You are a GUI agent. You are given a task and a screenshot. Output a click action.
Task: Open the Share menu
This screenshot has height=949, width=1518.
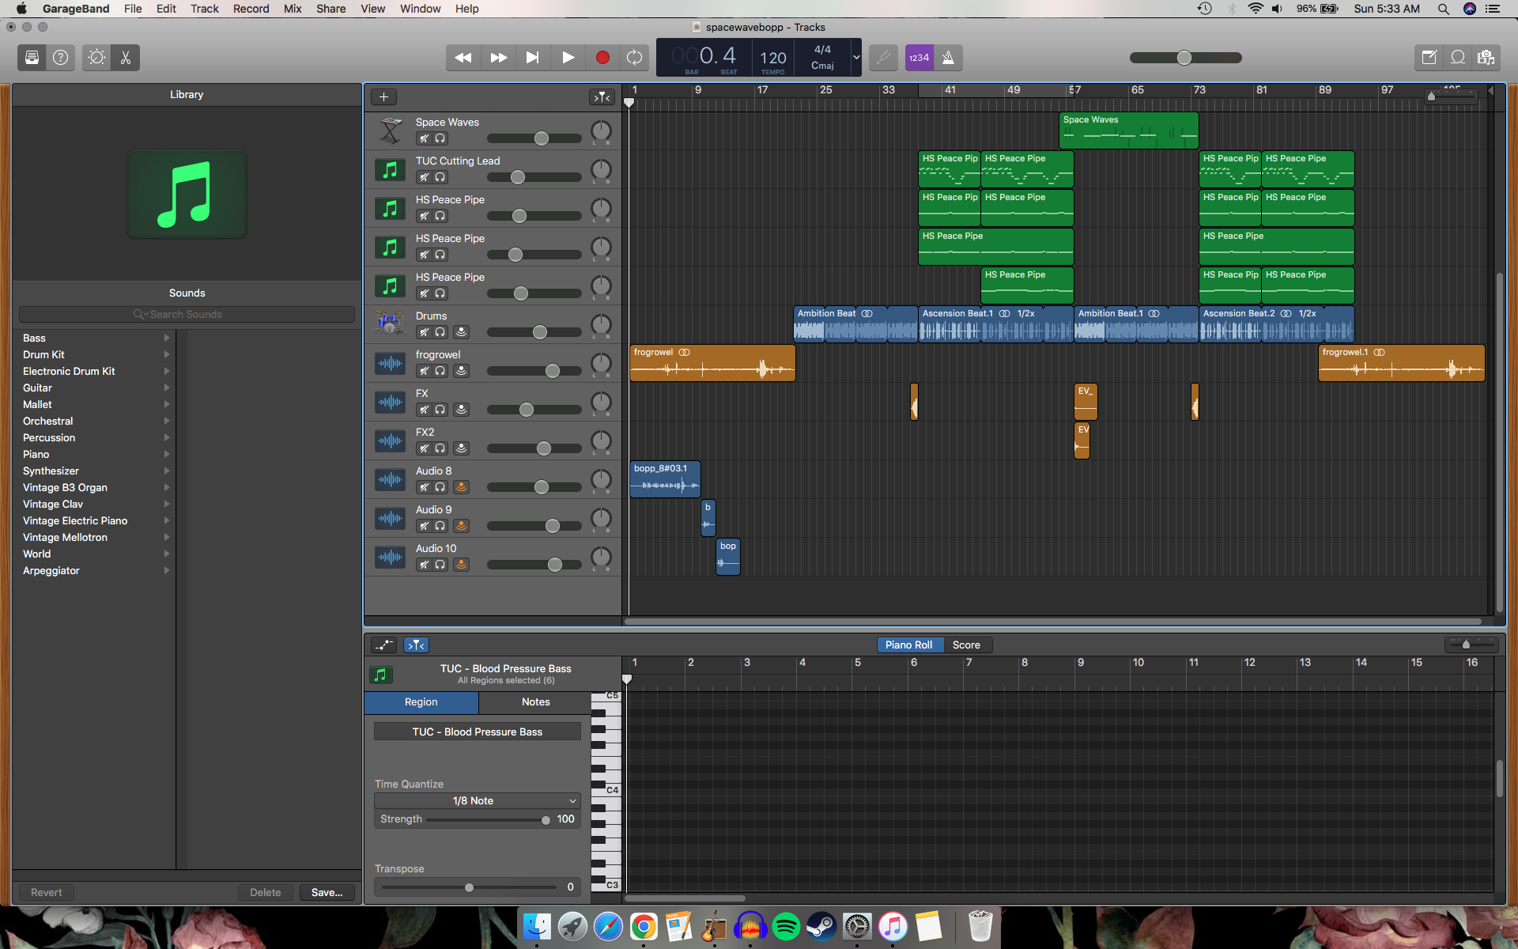(x=330, y=9)
